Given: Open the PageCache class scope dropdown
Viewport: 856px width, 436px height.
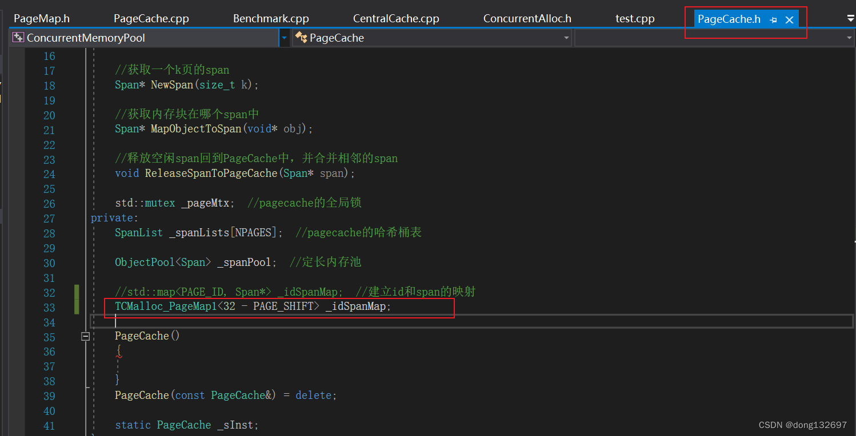Looking at the screenshot, I should (432, 38).
